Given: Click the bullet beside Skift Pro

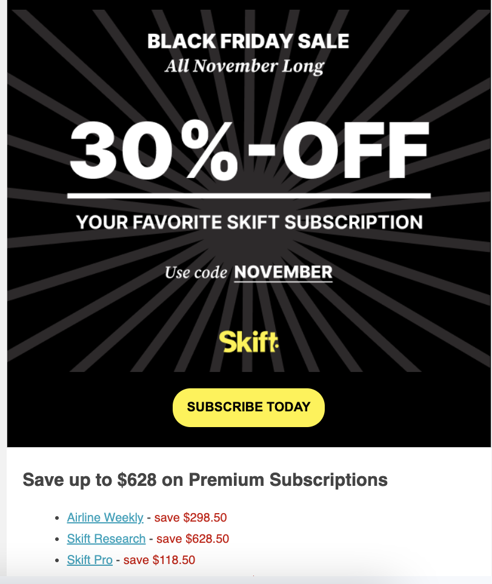Looking at the screenshot, I should tap(56, 560).
